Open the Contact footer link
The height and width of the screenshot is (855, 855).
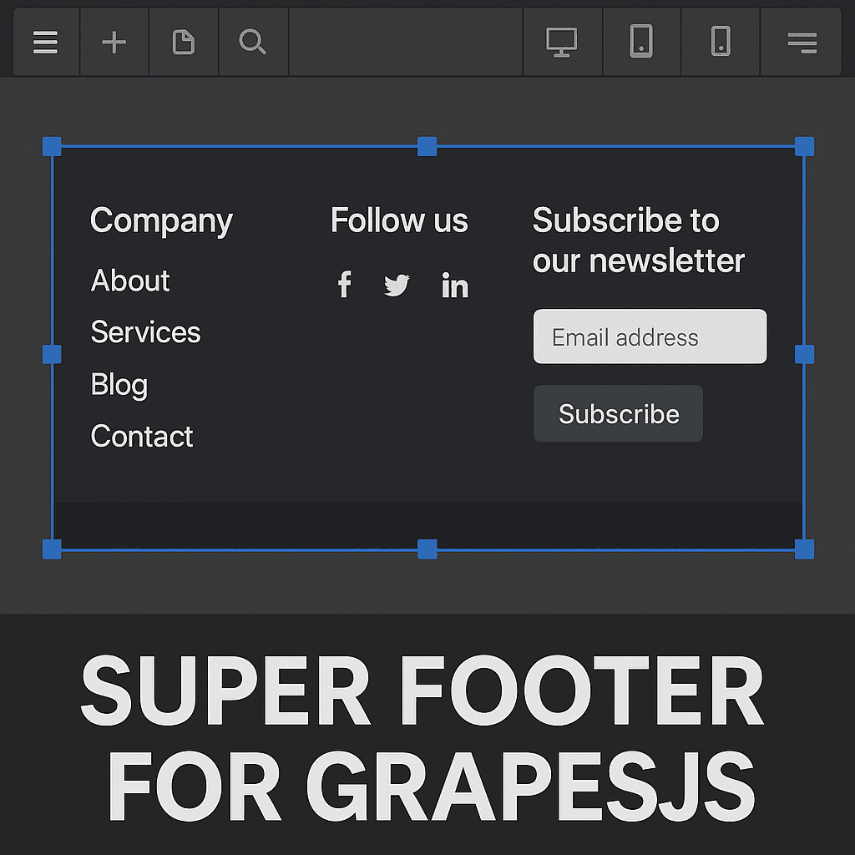[x=141, y=437]
